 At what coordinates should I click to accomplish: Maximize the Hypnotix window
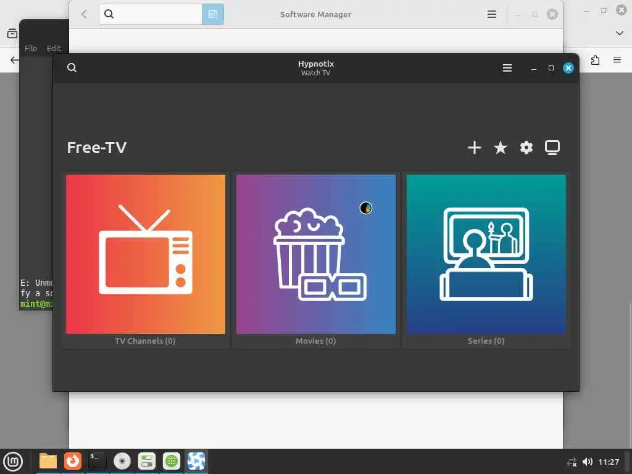pos(551,68)
